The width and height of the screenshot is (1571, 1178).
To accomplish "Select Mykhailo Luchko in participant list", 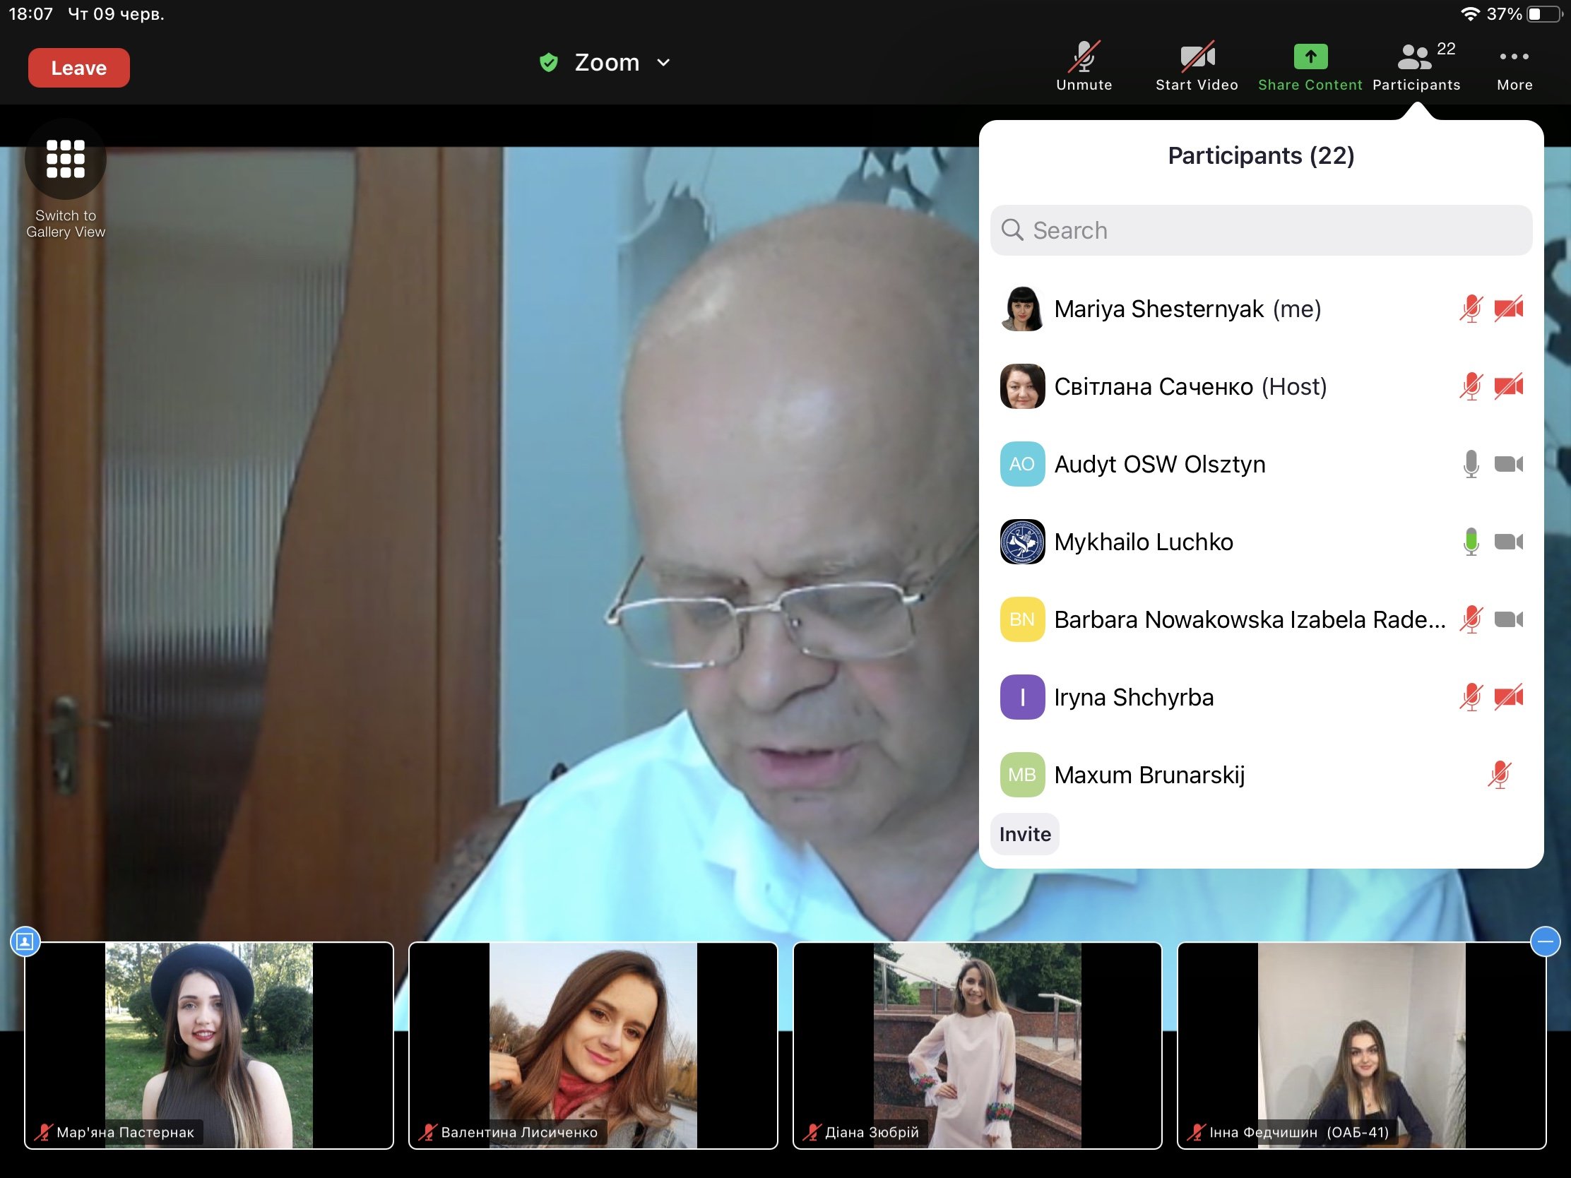I will click(1261, 542).
